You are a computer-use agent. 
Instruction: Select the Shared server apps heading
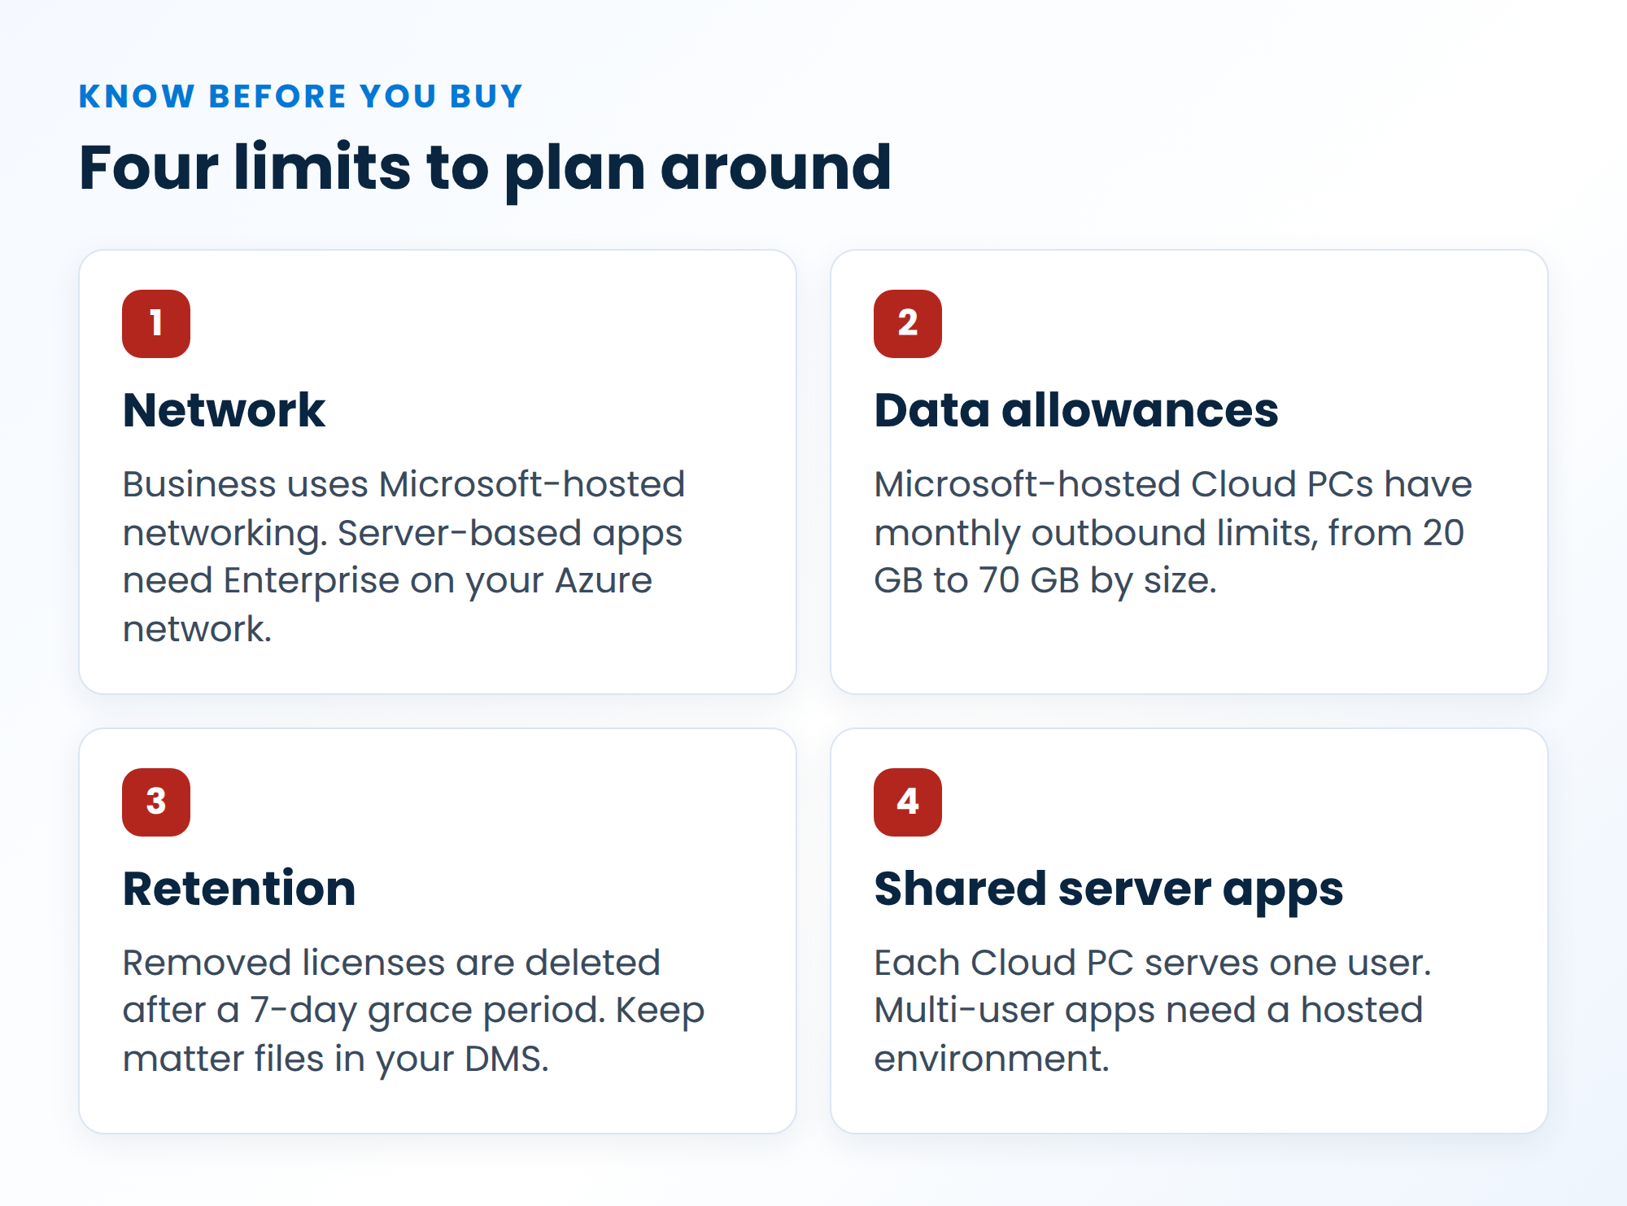1109,890
